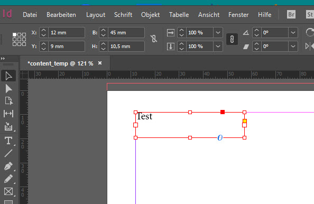Toggle the scaling percentage chain link
This screenshot has width=314, height=204.
[232, 39]
